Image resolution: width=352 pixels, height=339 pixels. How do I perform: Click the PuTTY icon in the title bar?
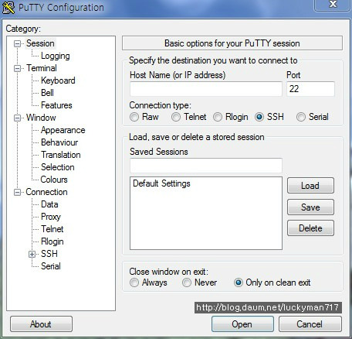(x=8, y=8)
